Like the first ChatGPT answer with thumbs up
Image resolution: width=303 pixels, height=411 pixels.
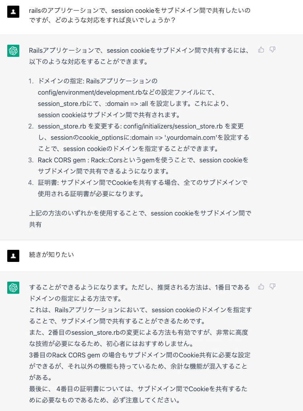click(261, 50)
